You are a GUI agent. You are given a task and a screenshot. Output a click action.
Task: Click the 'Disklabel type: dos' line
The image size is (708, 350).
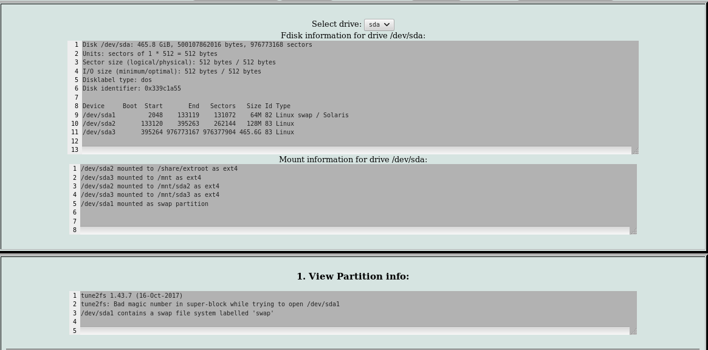click(x=117, y=80)
